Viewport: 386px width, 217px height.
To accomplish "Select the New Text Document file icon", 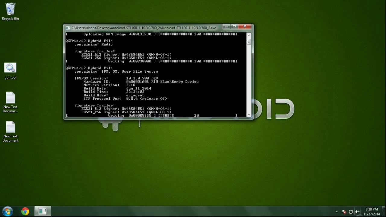I will point(10,132).
